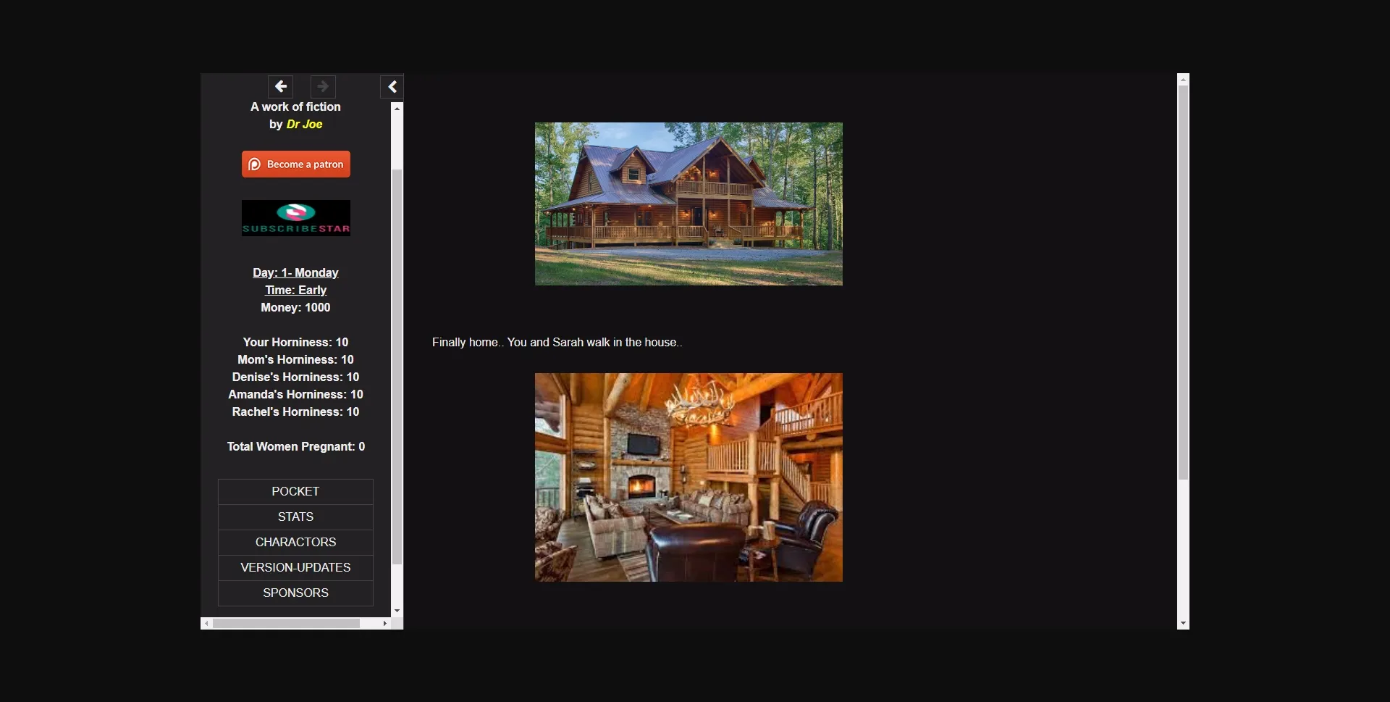Open the POCKET section
This screenshot has height=702, width=1390.
pyautogui.click(x=295, y=491)
